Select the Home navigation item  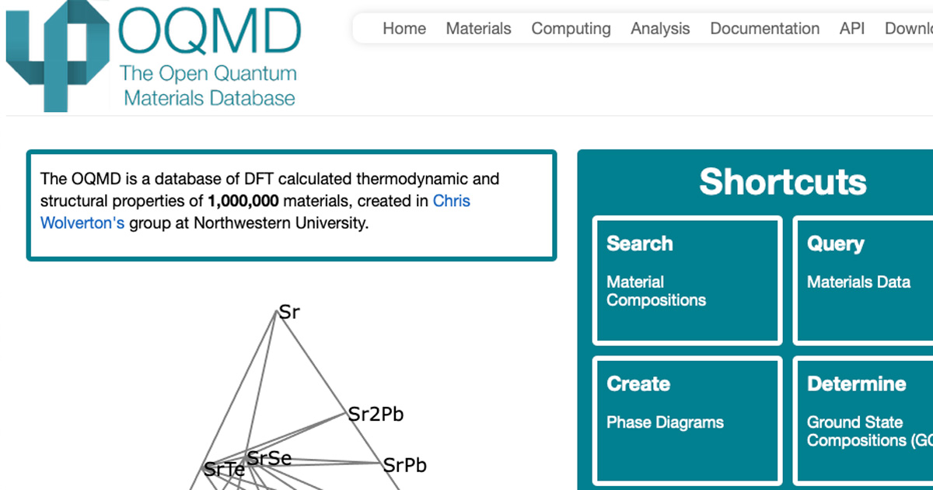point(404,28)
